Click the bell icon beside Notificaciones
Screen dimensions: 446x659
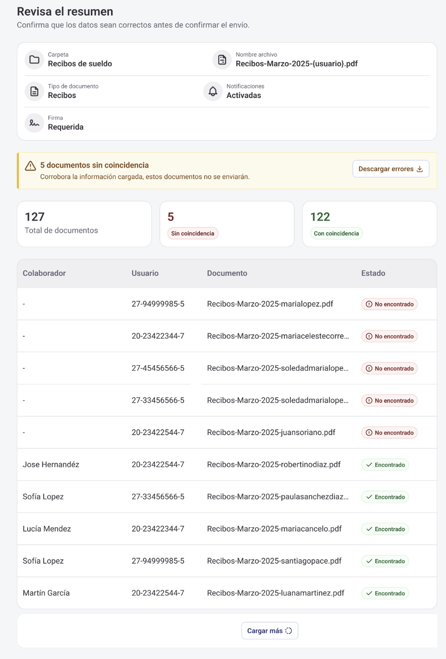coord(213,91)
